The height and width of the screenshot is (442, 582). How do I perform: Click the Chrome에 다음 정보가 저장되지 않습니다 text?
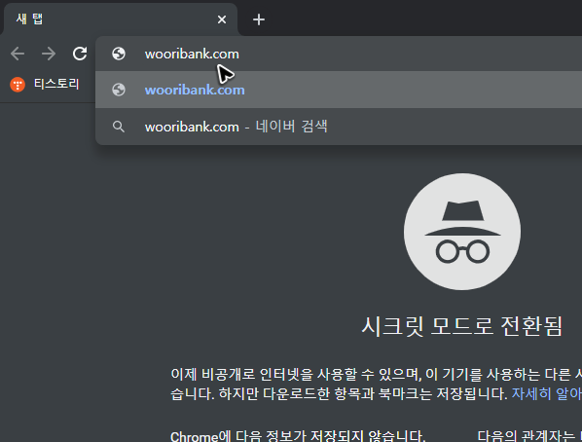tap(298, 436)
